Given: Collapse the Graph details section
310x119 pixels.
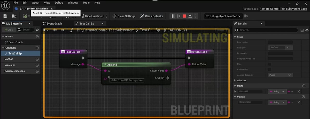Looking at the screenshot, I should click(235, 37).
